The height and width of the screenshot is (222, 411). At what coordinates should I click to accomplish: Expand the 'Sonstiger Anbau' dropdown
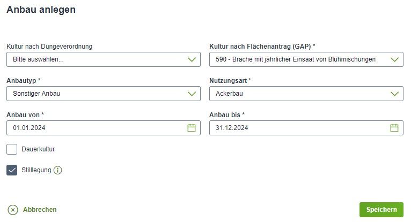(104, 94)
